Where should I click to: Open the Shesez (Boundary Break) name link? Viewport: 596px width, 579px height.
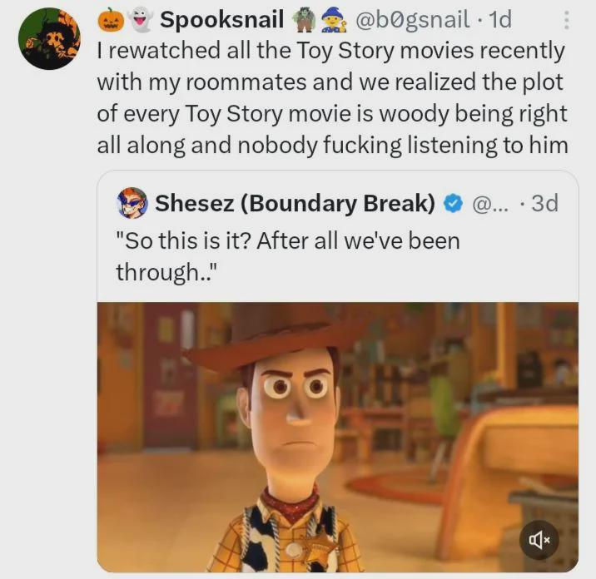click(296, 203)
